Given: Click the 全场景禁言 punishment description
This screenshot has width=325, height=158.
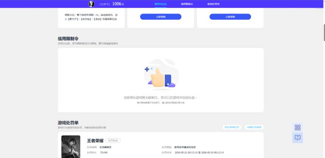Looking at the screenshot, I should pos(105,147).
